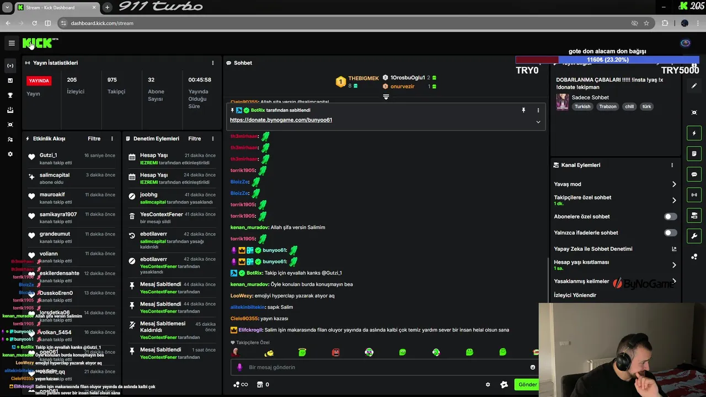Toggle the lightning activity feed widget icon
Viewport: 706px width, 397px height.
[694, 133]
